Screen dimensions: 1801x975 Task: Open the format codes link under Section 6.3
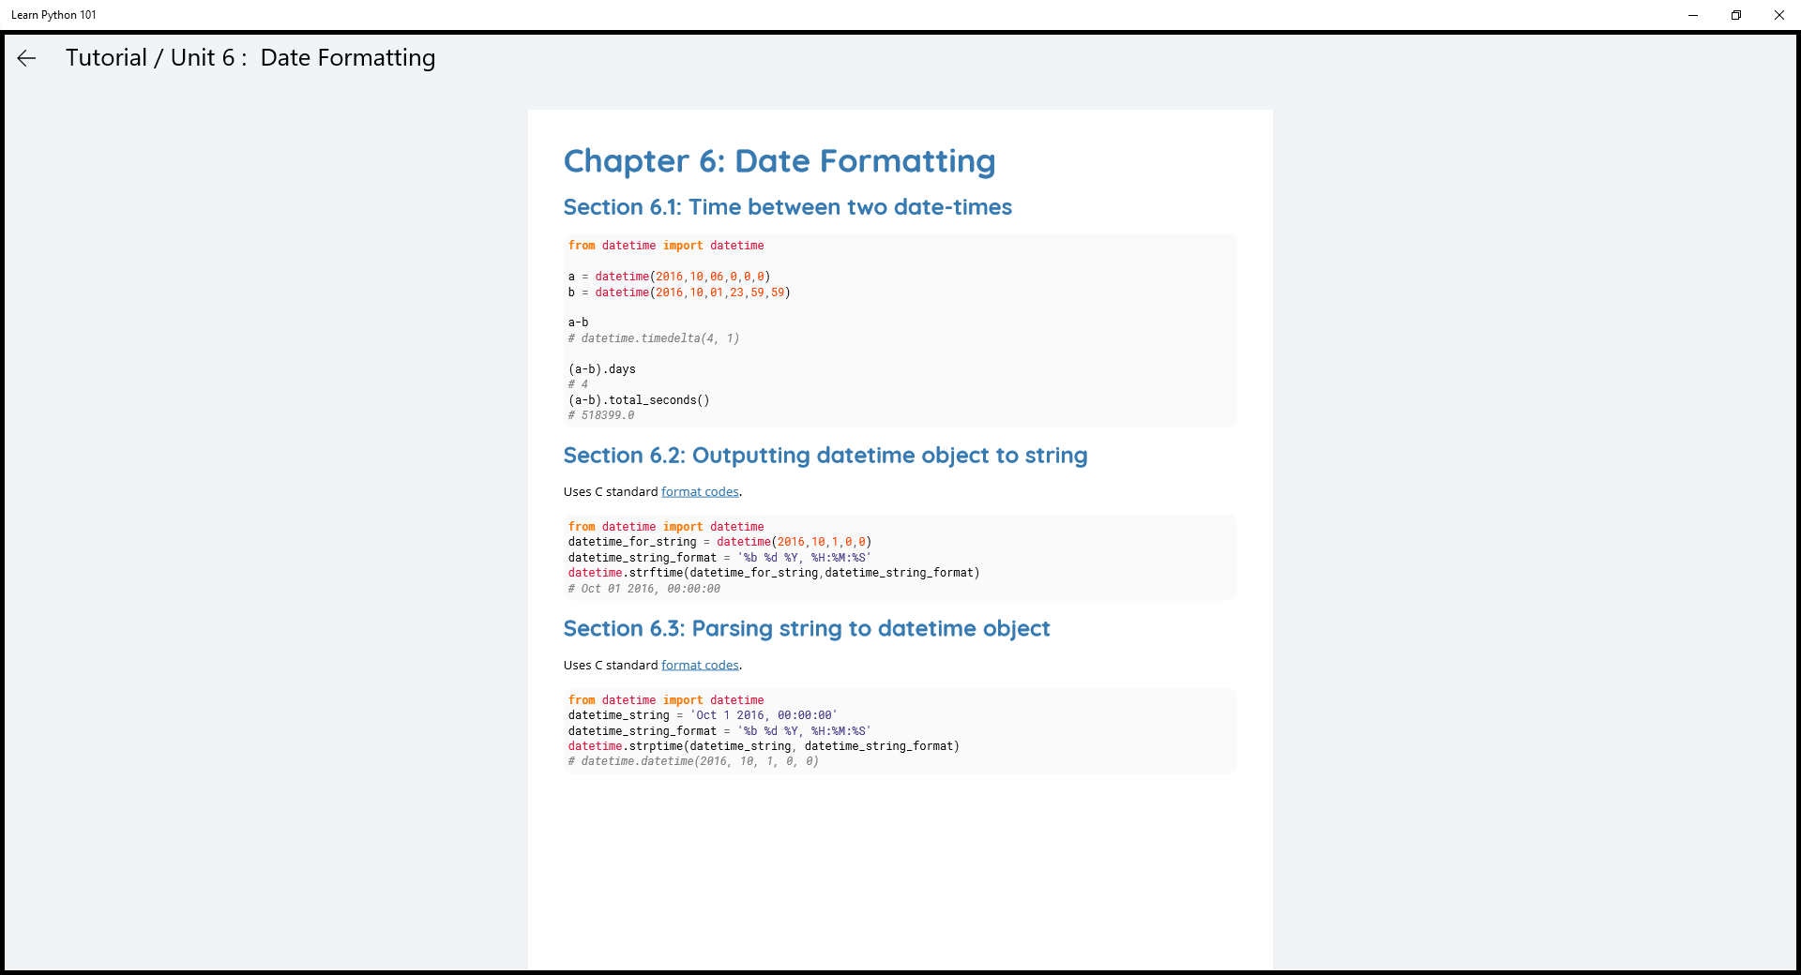coord(700,666)
